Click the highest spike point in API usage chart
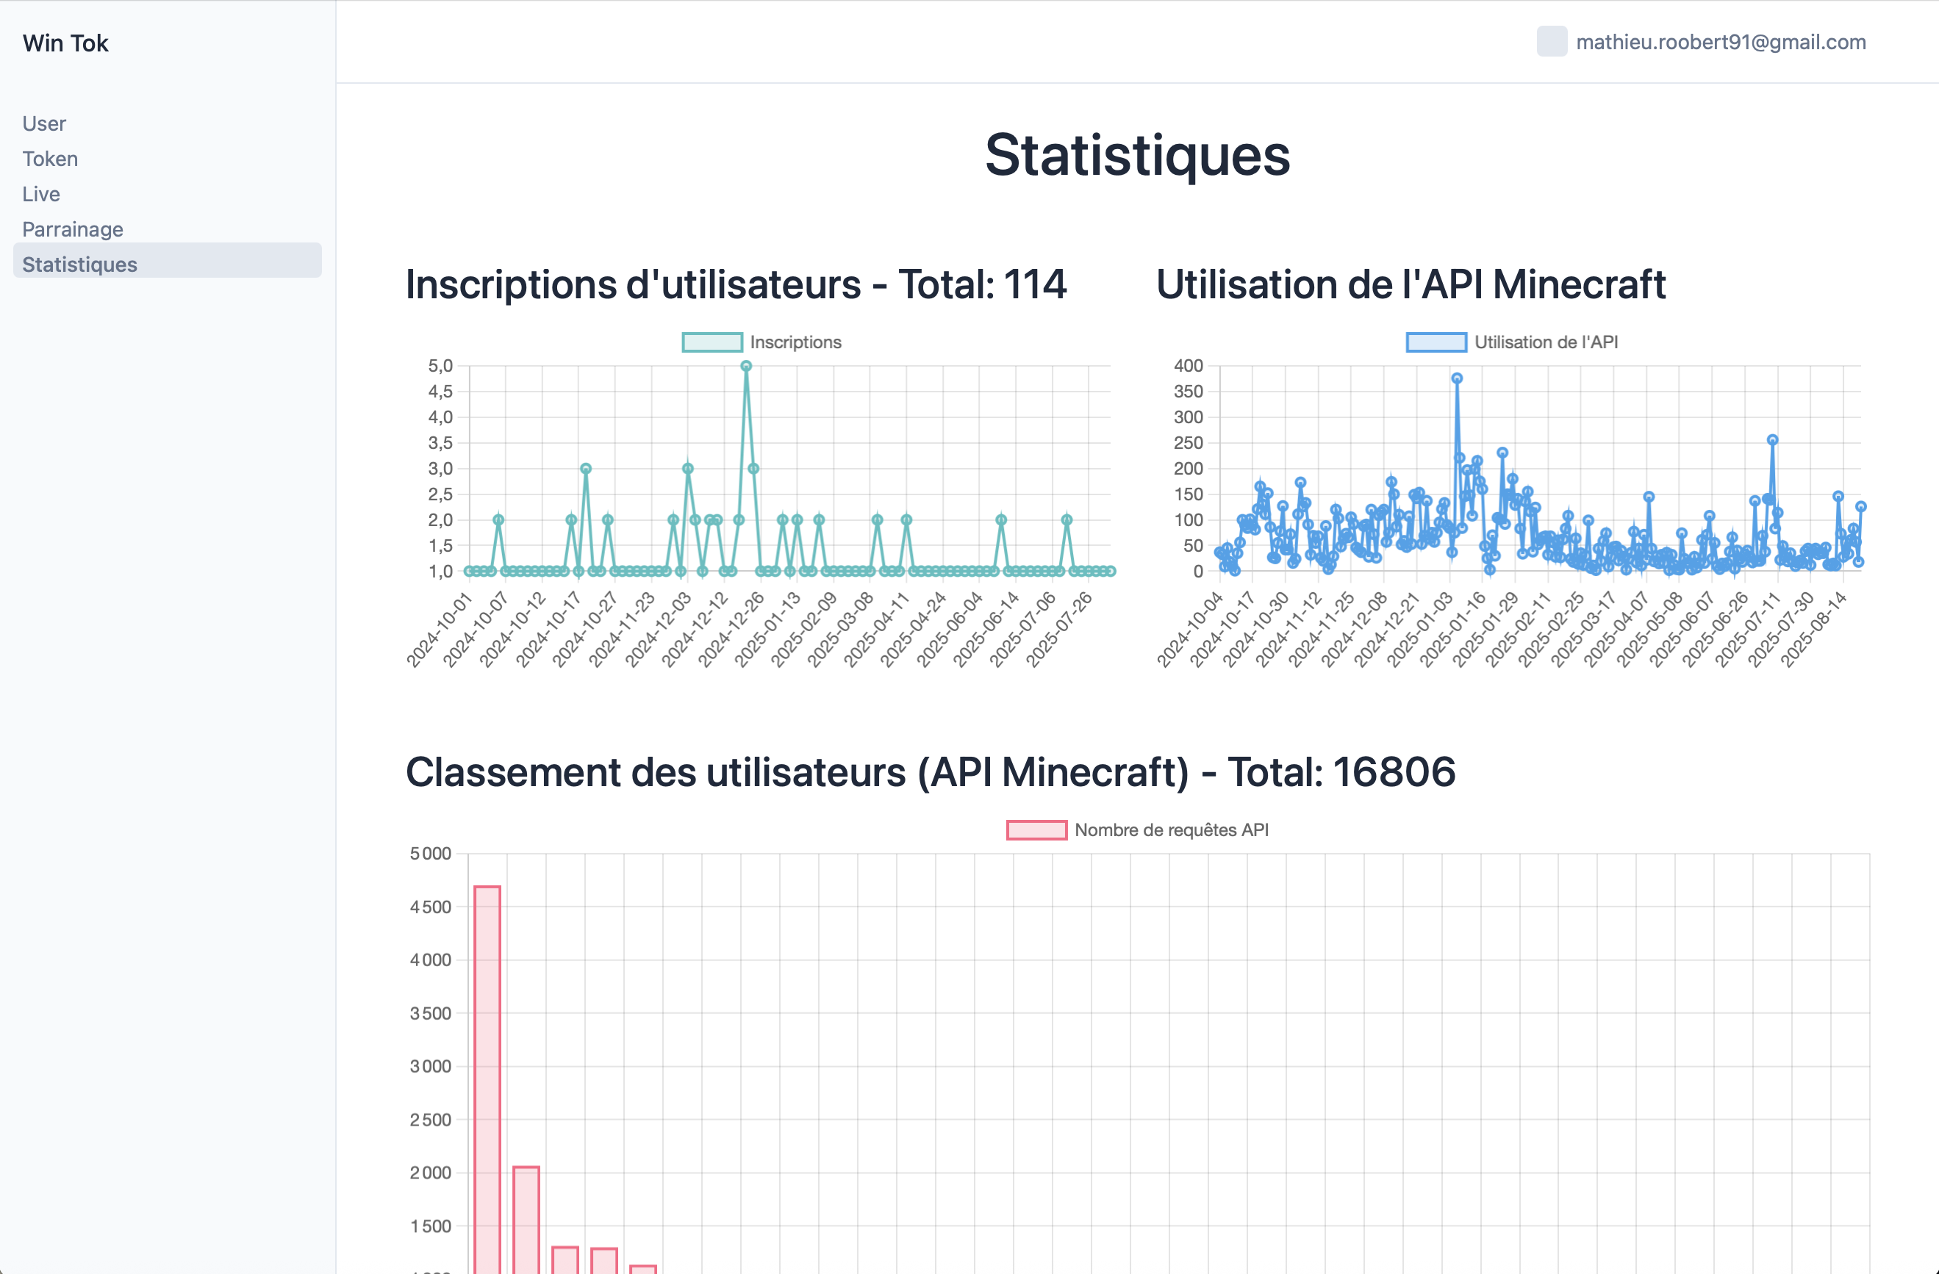The height and width of the screenshot is (1274, 1939). (1457, 378)
